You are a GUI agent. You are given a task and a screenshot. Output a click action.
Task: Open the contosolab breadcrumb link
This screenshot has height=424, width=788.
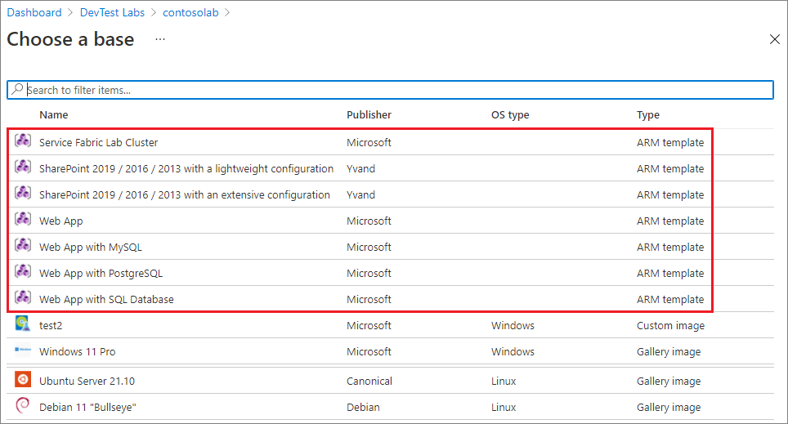pyautogui.click(x=190, y=12)
